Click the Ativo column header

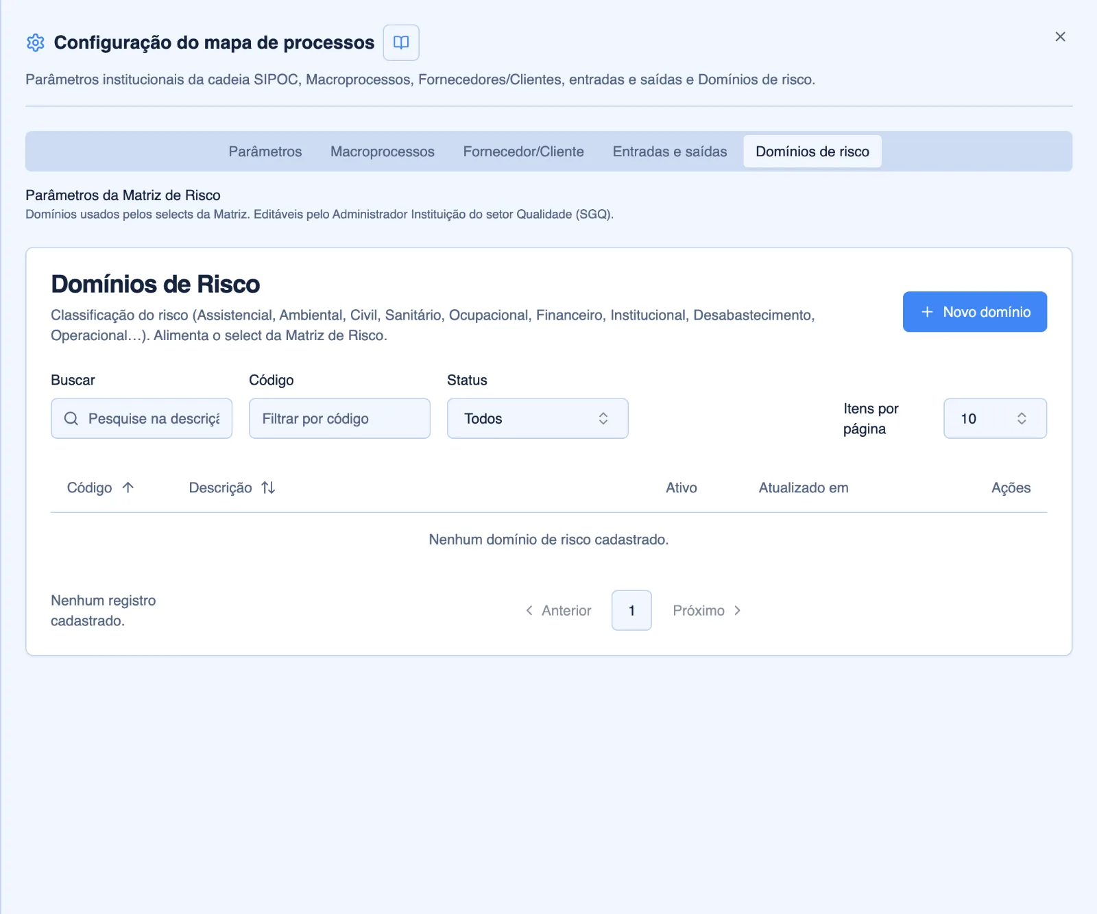[682, 488]
